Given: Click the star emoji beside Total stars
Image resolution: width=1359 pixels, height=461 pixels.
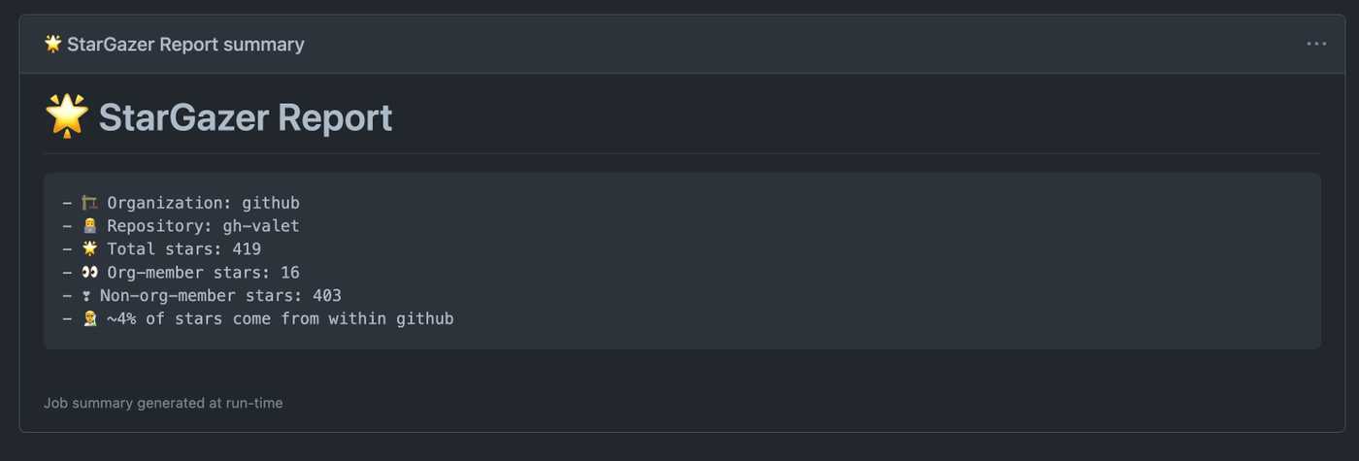Looking at the screenshot, I should click(x=90, y=249).
